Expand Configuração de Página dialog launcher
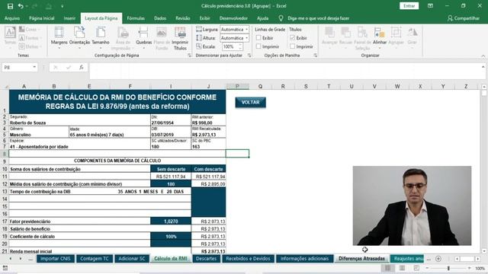Image resolution: width=488 pixels, height=274 pixels. (x=189, y=56)
